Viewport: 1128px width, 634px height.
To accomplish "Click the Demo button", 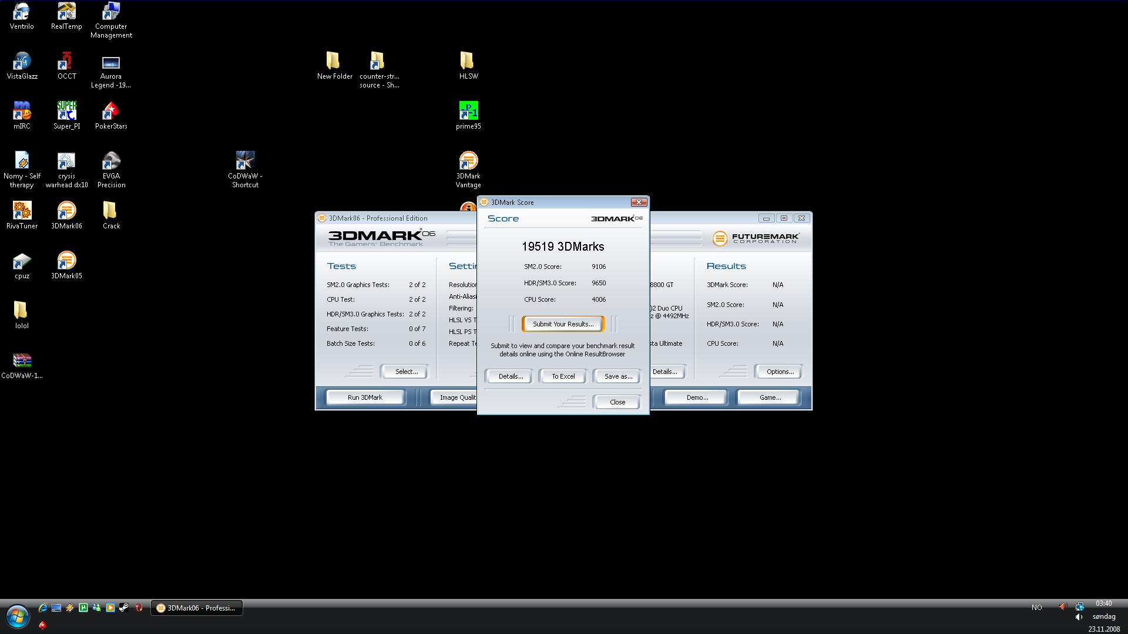I will point(697,397).
